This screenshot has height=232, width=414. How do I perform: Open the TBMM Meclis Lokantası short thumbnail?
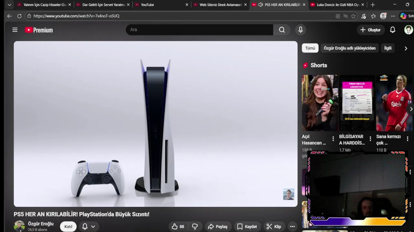pyautogui.click(x=357, y=103)
